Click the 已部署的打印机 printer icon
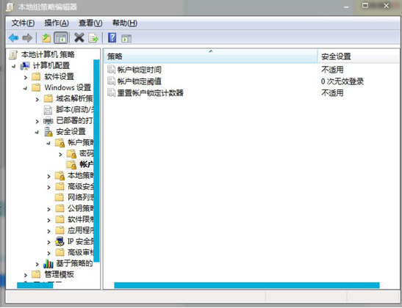Image resolution: width=402 pixels, height=308 pixels. point(48,121)
